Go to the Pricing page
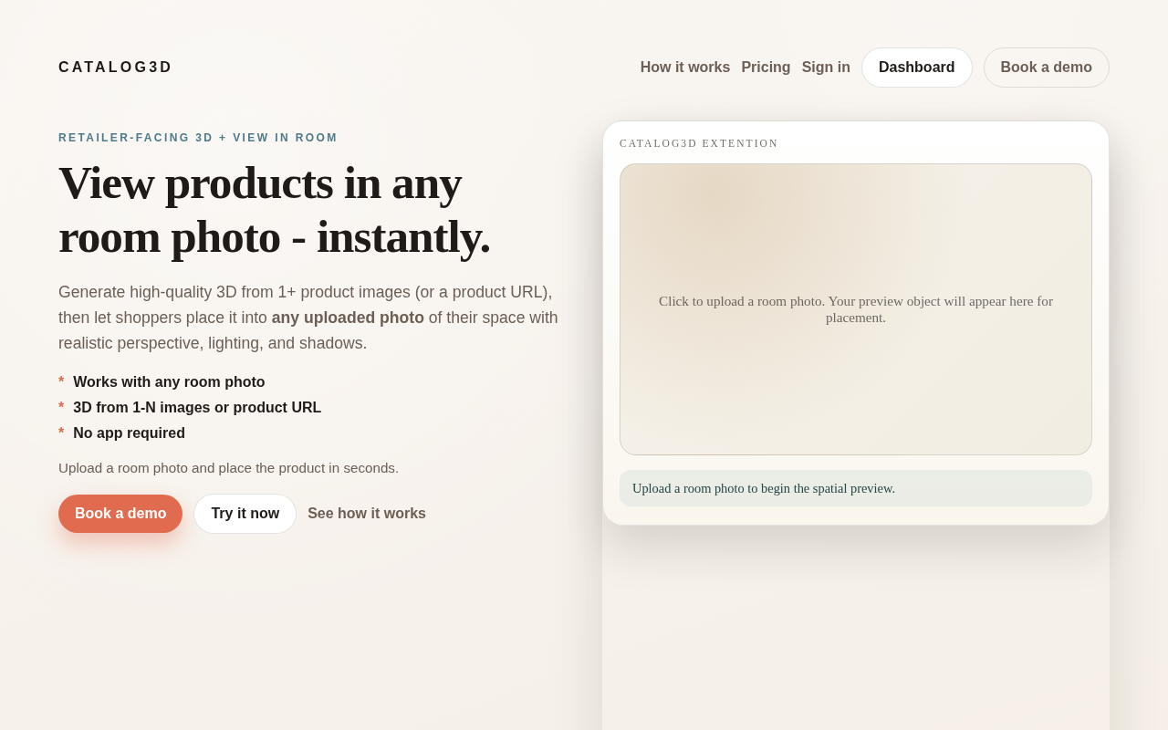This screenshot has width=1168, height=730. (766, 68)
